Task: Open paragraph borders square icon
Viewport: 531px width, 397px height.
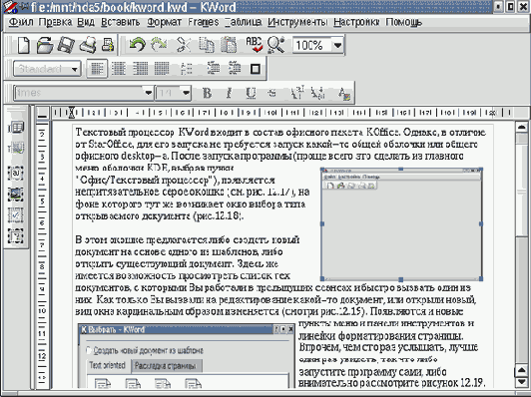Action: [x=256, y=69]
